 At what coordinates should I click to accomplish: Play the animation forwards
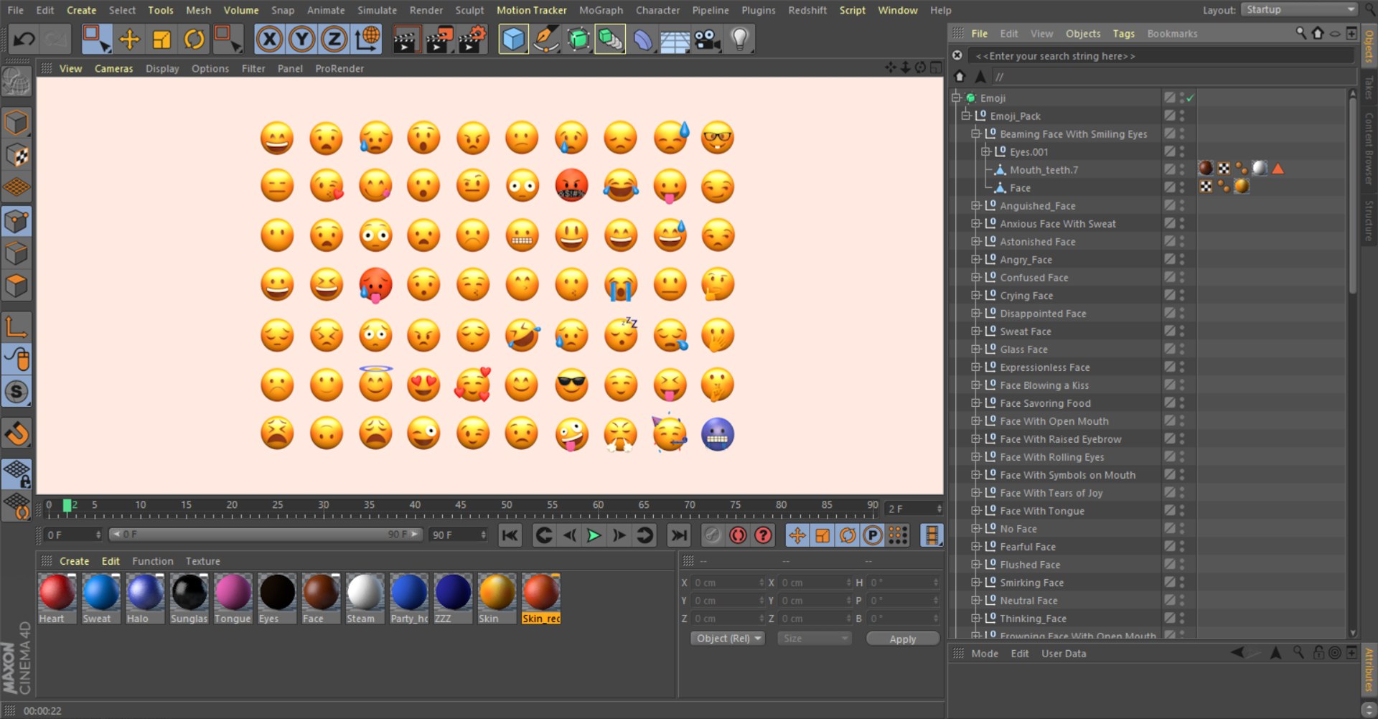pos(594,535)
